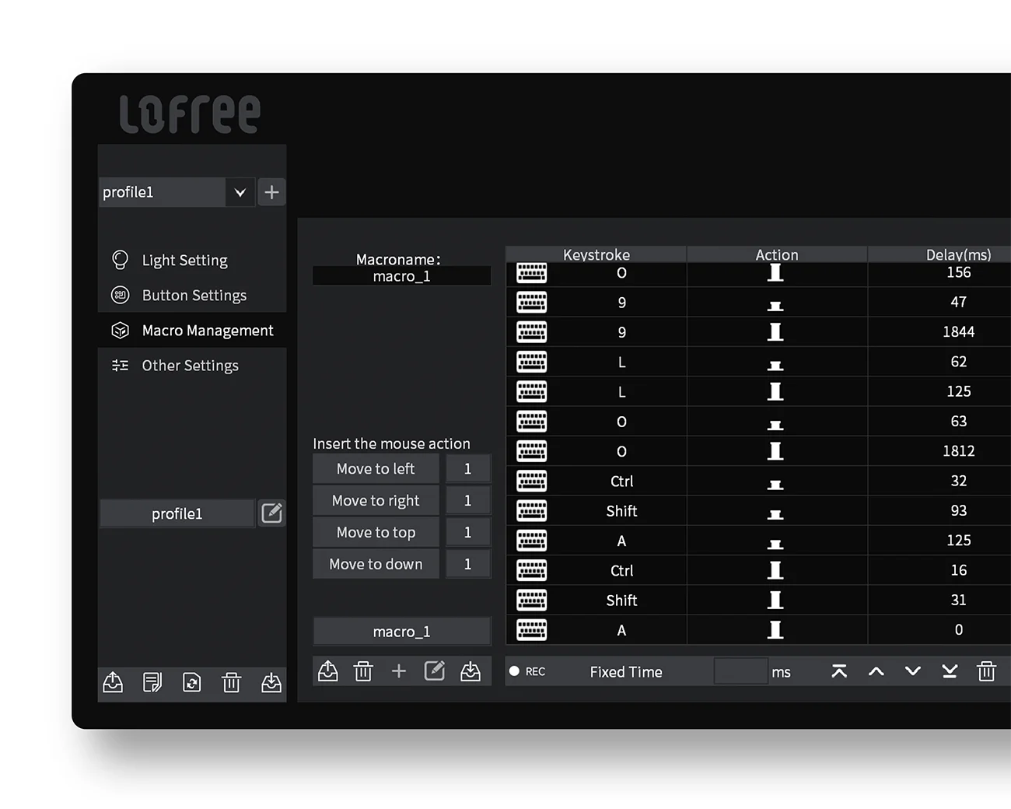1011x809 pixels.
Task: Click the Move to left button
Action: pyautogui.click(x=376, y=469)
